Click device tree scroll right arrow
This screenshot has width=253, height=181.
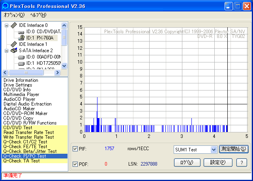pyautogui.click(x=57, y=73)
